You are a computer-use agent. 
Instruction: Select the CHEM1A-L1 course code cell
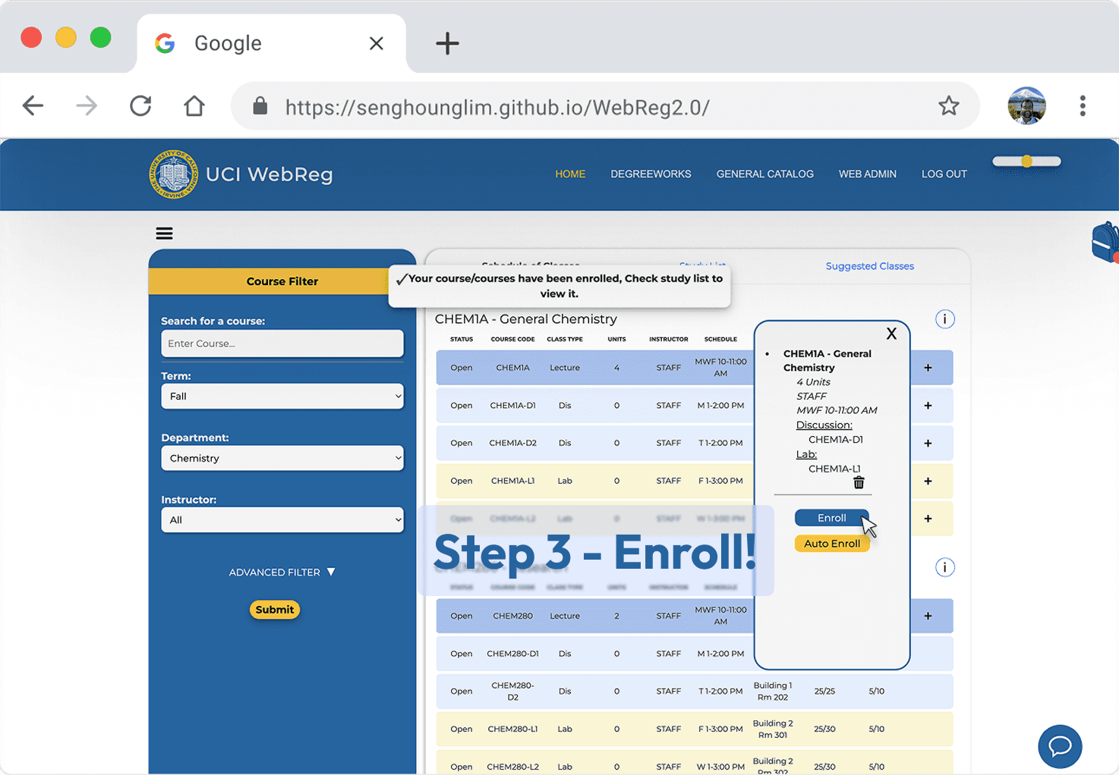pyautogui.click(x=513, y=481)
